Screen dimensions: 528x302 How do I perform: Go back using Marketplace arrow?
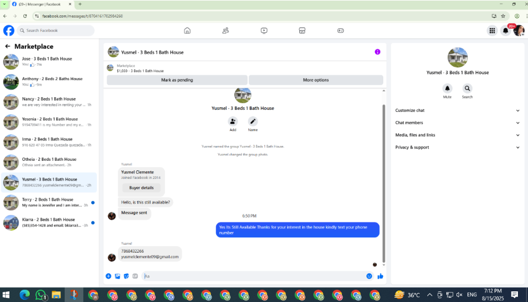(7, 47)
